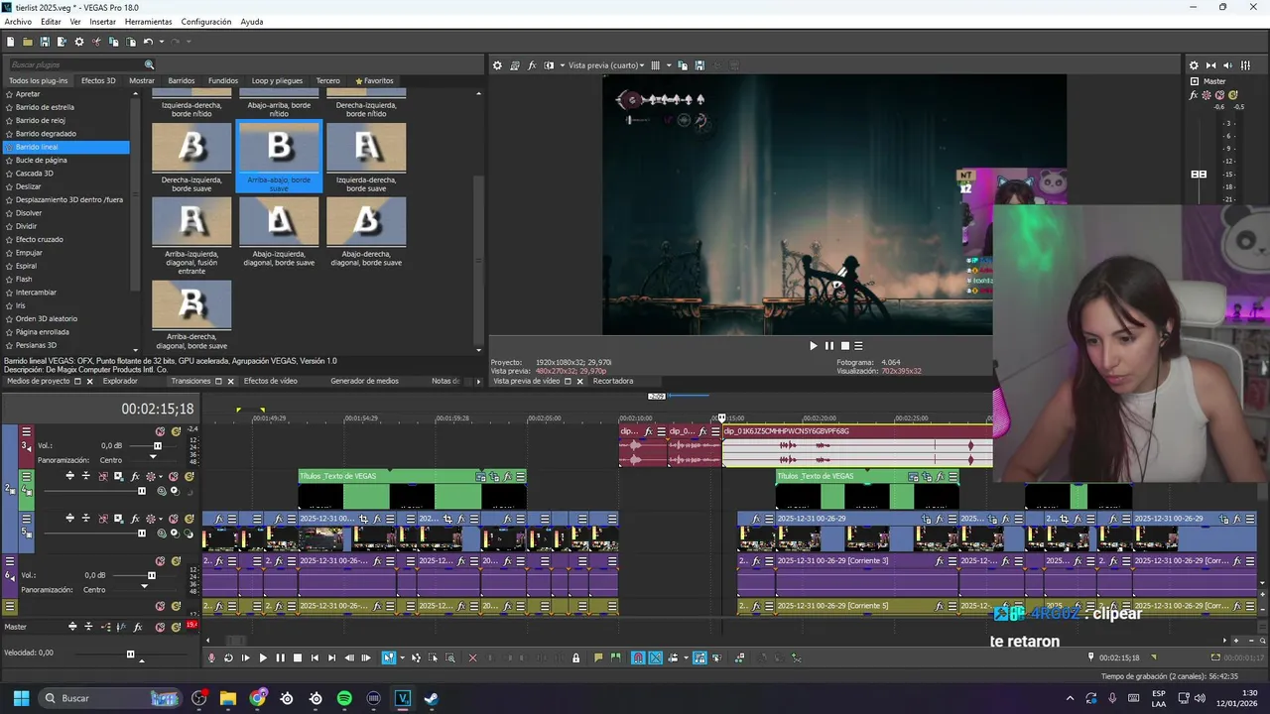Open track FX on video track 4
The height and width of the screenshot is (714, 1270).
pos(135,476)
